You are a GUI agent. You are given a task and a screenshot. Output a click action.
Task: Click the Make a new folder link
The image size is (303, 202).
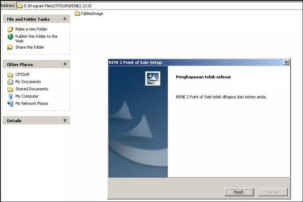(31, 29)
